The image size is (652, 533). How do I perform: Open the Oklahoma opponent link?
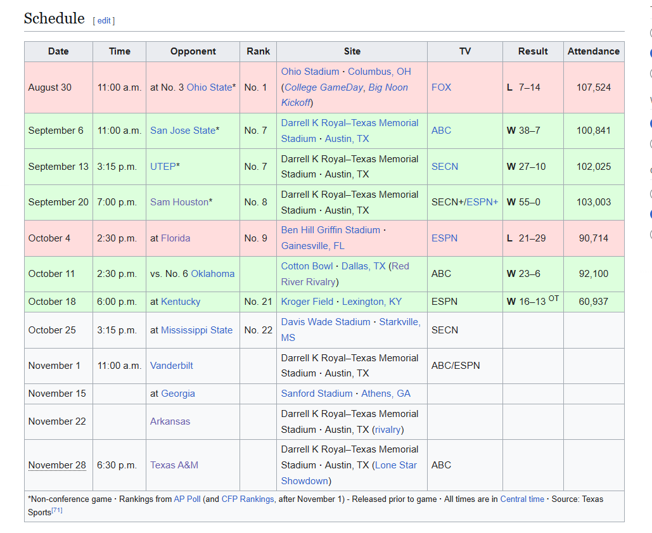[x=212, y=274]
